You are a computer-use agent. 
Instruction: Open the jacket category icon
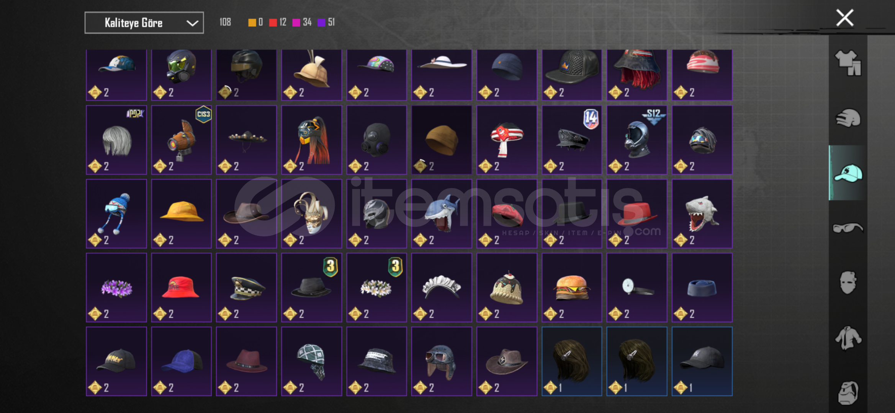point(848,338)
